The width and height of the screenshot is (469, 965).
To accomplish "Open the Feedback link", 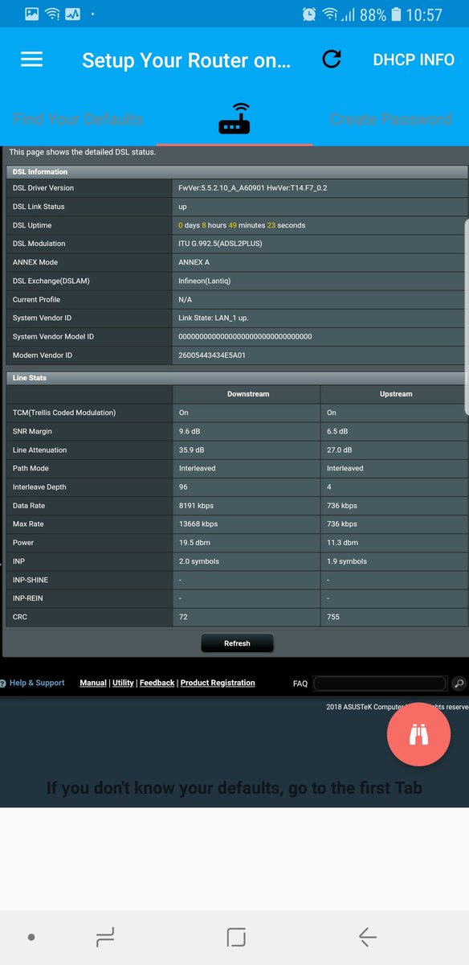I will [x=157, y=683].
